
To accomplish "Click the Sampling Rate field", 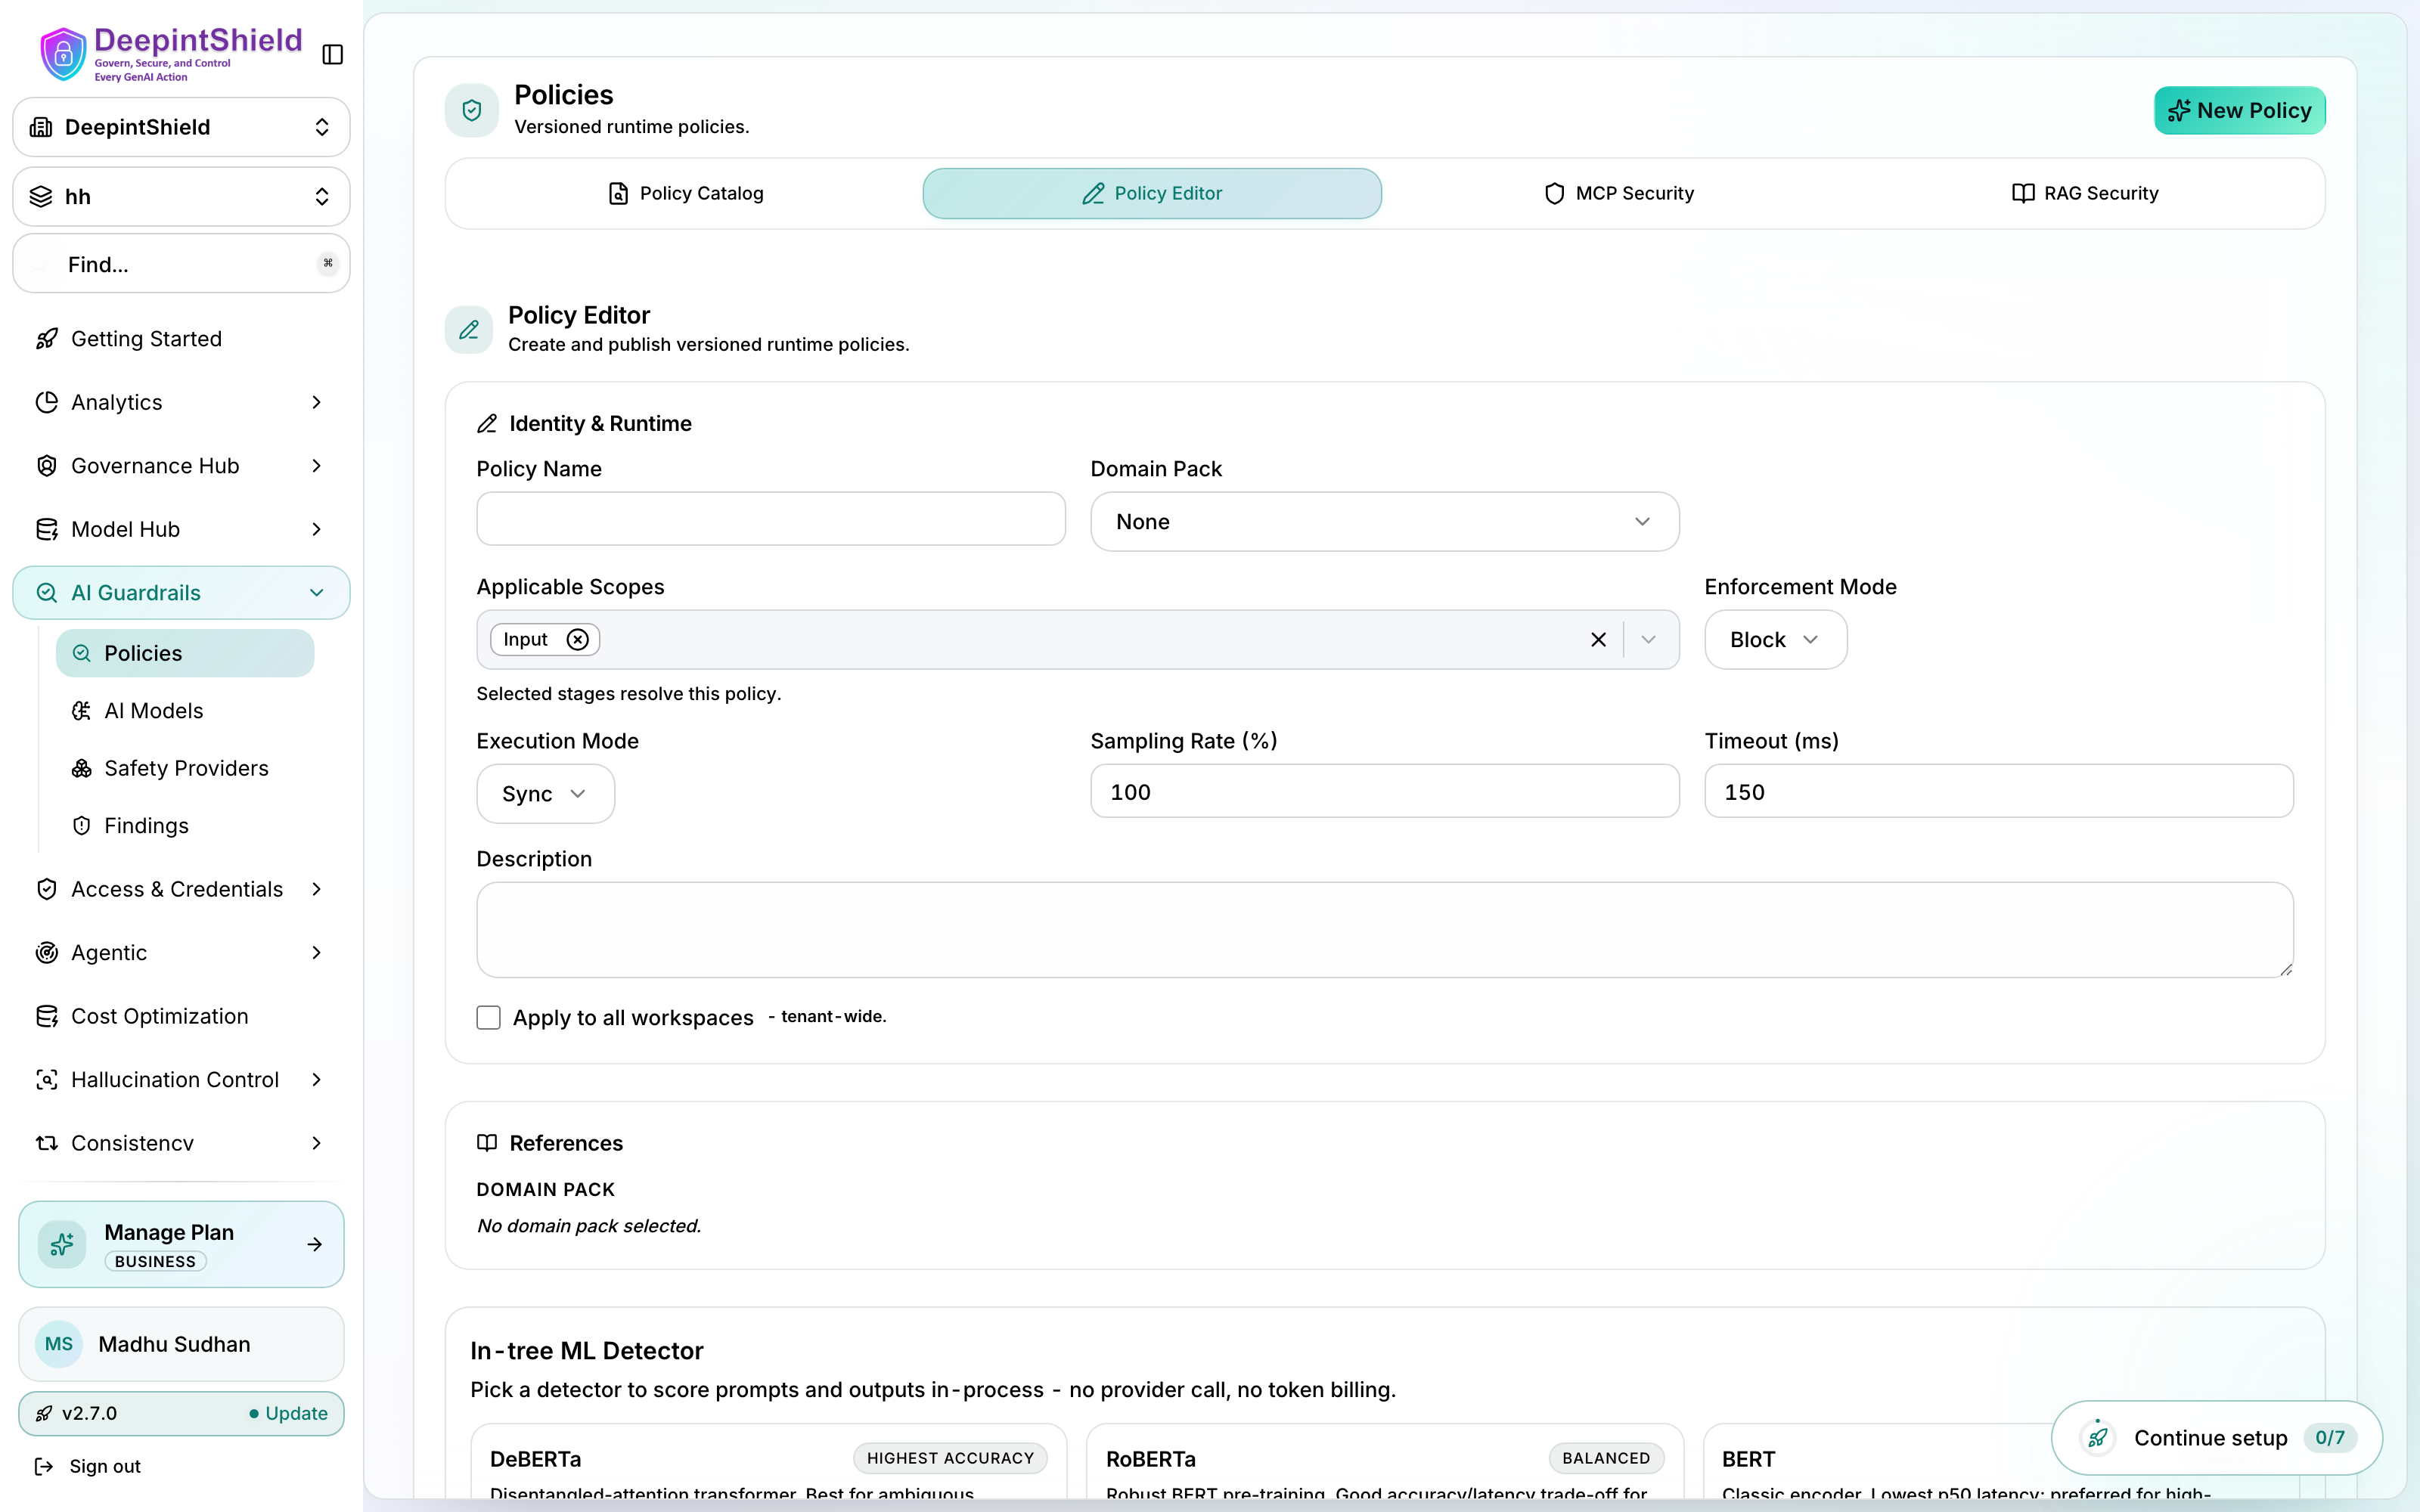I will click(1384, 791).
